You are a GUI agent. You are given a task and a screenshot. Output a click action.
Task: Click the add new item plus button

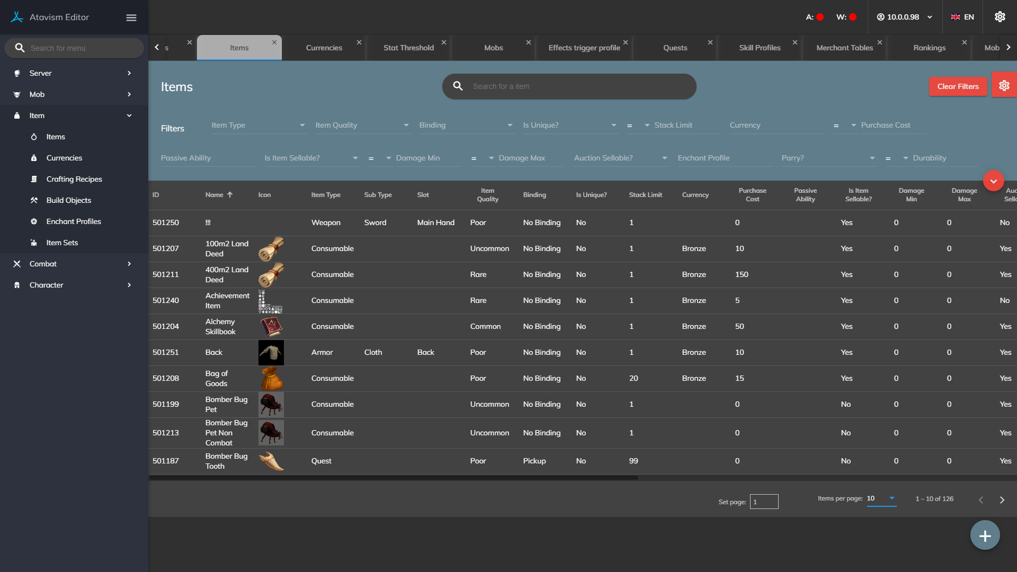pyautogui.click(x=985, y=535)
